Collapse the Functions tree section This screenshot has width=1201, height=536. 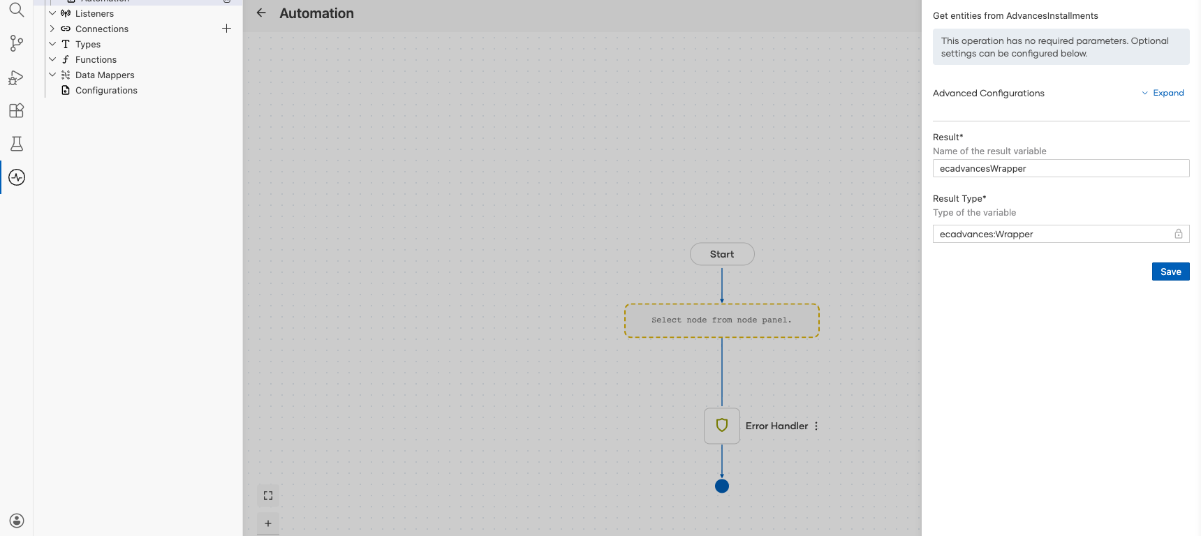(x=52, y=59)
